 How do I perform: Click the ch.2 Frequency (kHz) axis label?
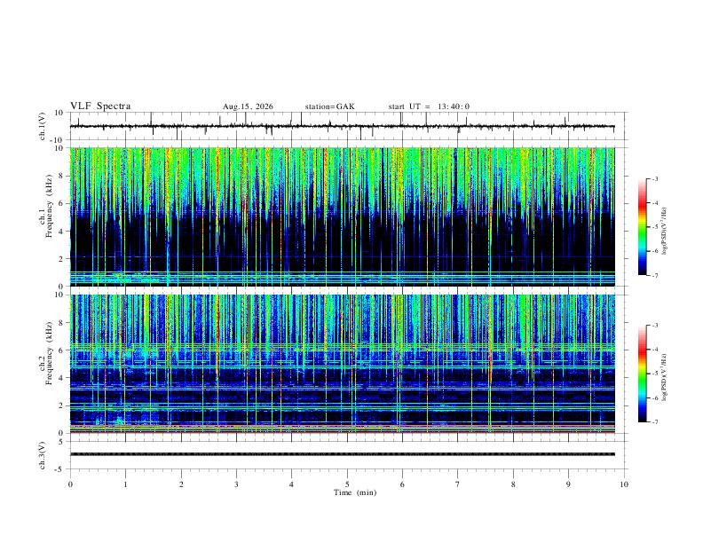click(x=45, y=353)
